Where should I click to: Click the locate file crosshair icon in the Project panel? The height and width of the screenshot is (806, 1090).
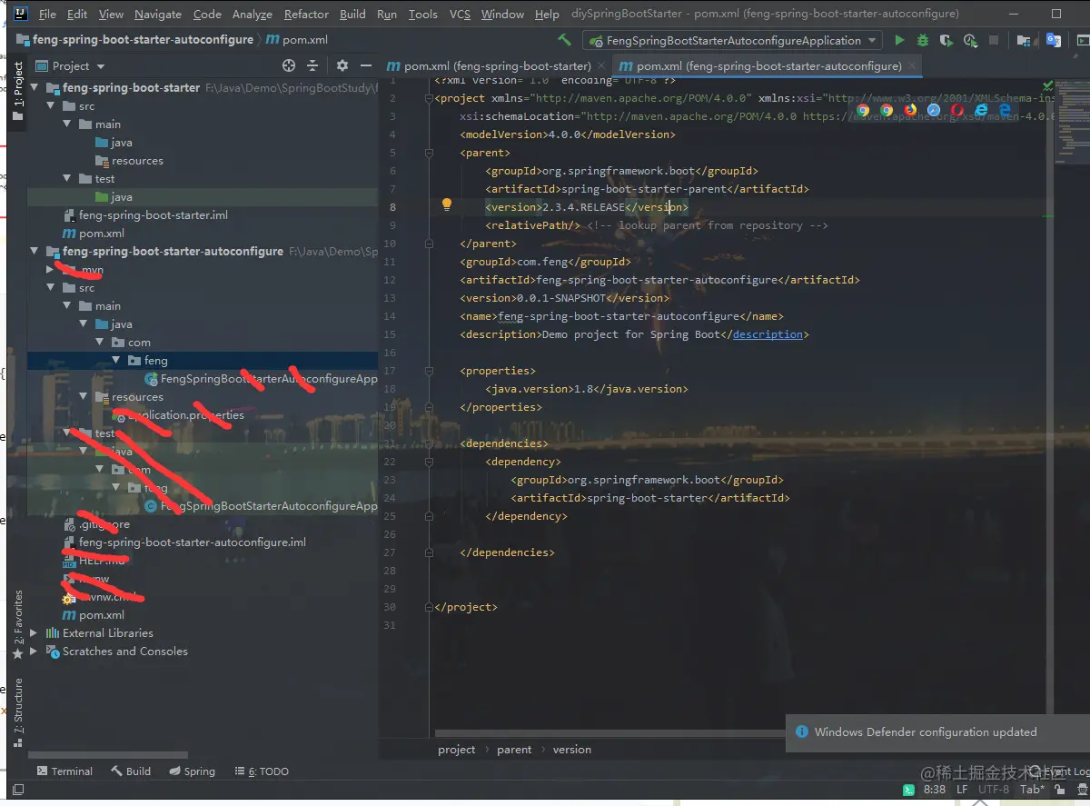[x=289, y=65]
